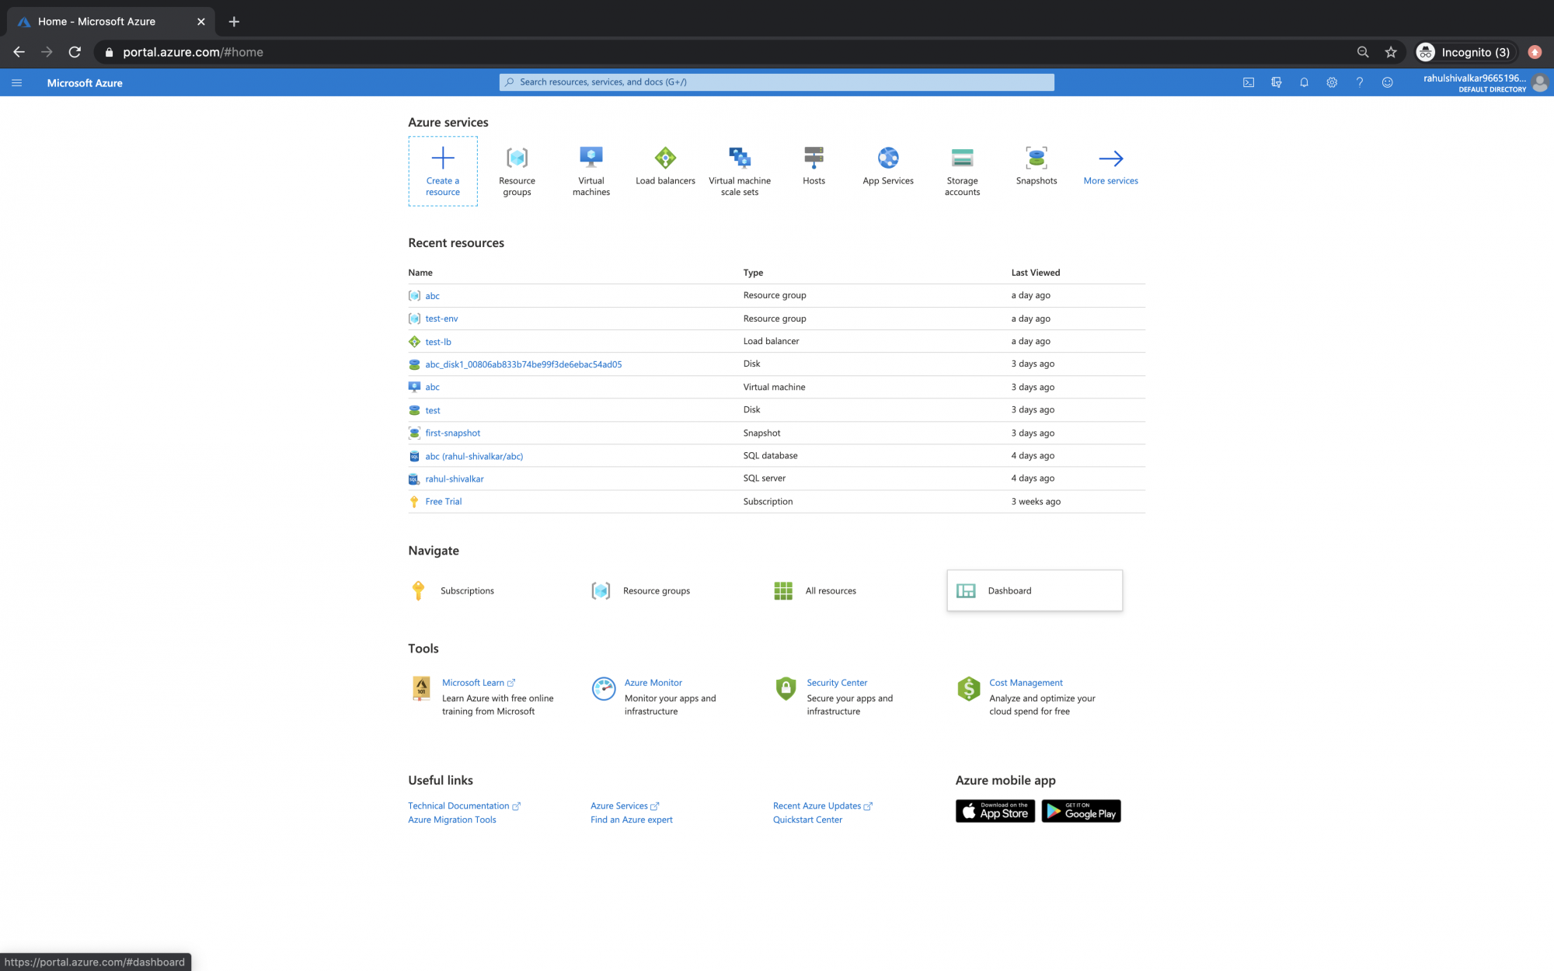Select the Home - Microsoft Azure browser tab
This screenshot has height=971, width=1554.
point(109,22)
